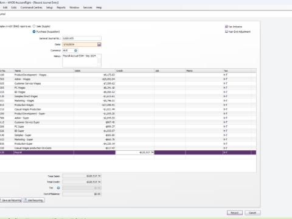Select the Product Development - Super row
This screenshot has height=219, width=292.
pyautogui.click(x=128, y=114)
